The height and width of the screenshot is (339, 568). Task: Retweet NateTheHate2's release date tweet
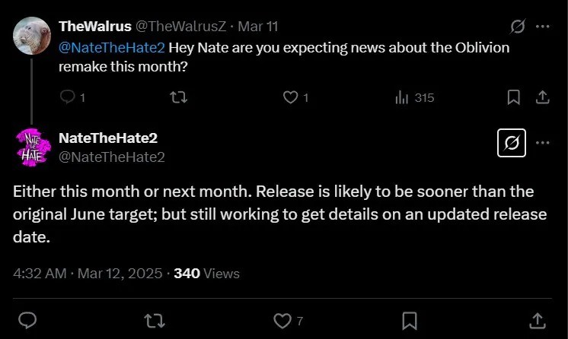pos(155,318)
